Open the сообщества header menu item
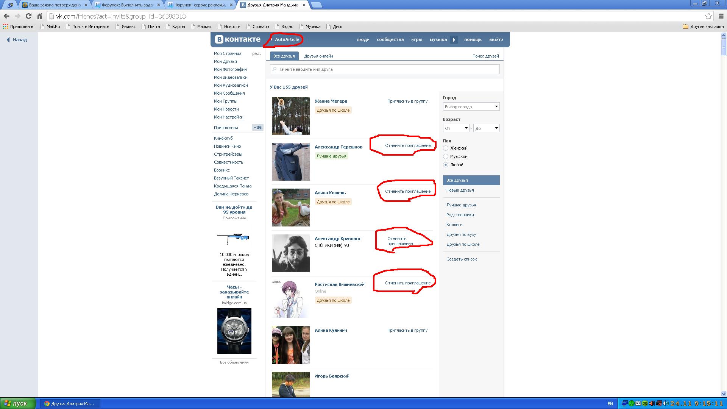727x409 pixels. coord(390,39)
